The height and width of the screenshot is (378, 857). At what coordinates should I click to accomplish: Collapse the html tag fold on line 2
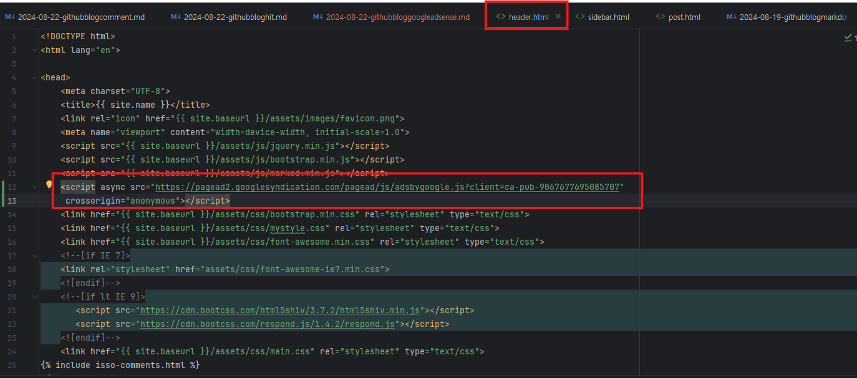pos(34,50)
